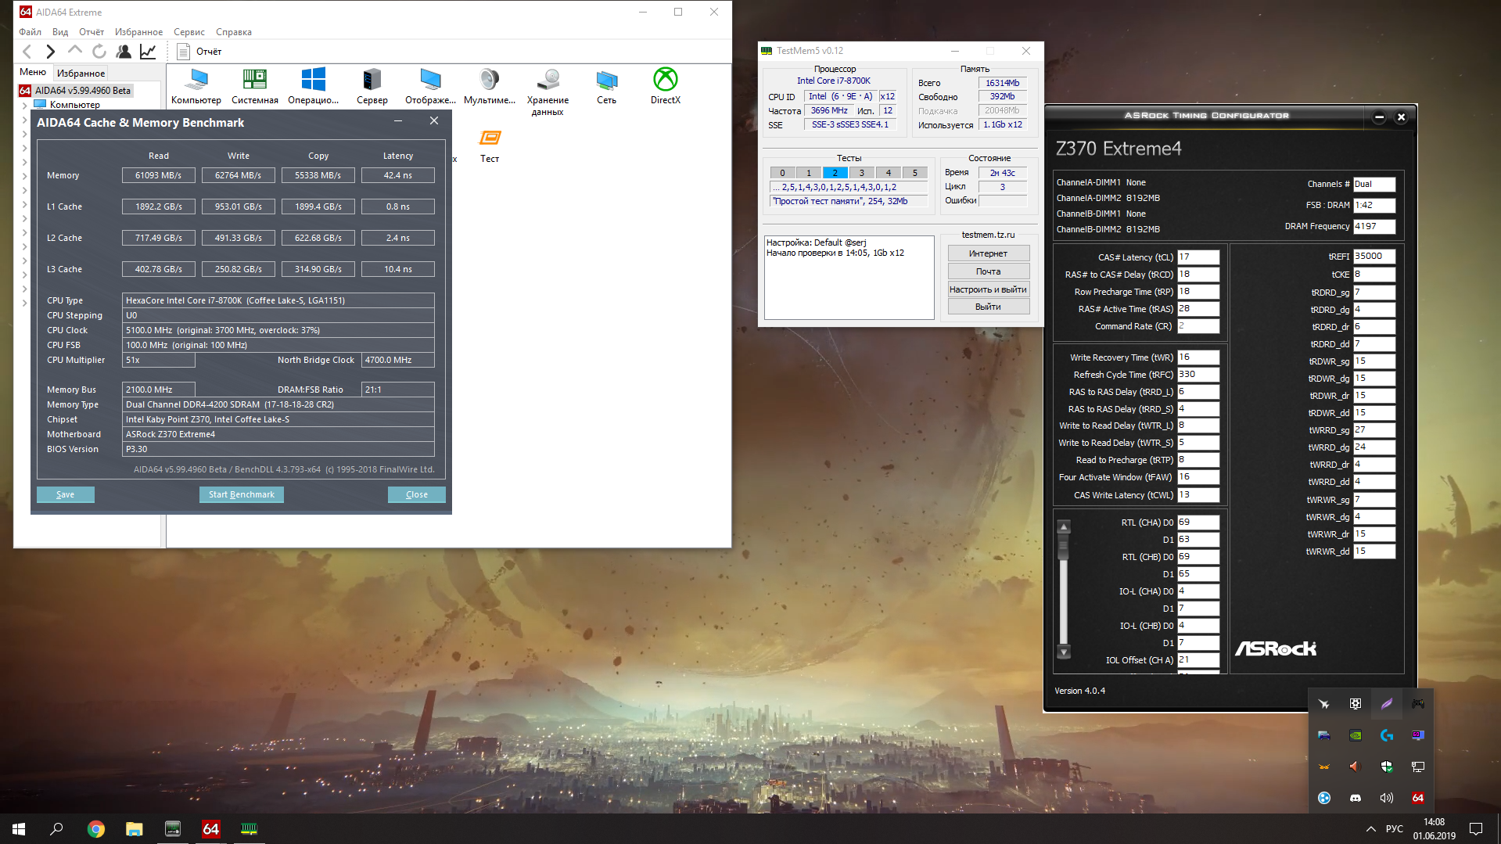Go back in the AIDA64 toolbar
Screen dimensions: 1501x844
27,52
